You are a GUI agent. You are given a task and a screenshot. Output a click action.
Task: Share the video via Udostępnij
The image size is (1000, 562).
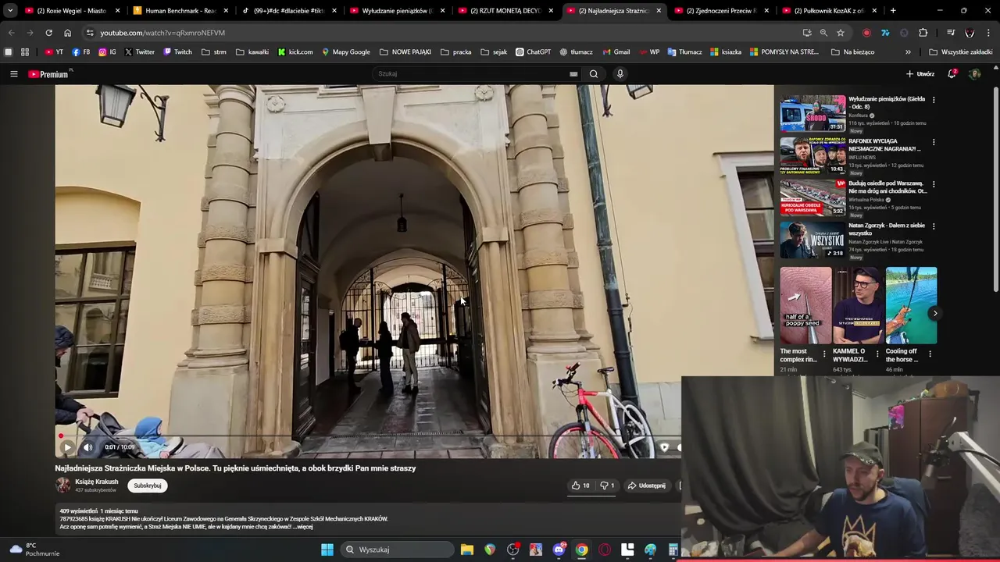[x=647, y=486]
